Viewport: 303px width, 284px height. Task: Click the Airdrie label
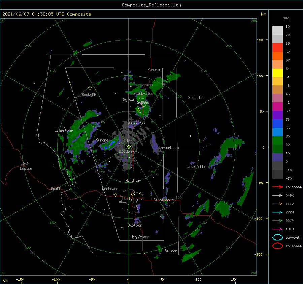pyautogui.click(x=133, y=180)
